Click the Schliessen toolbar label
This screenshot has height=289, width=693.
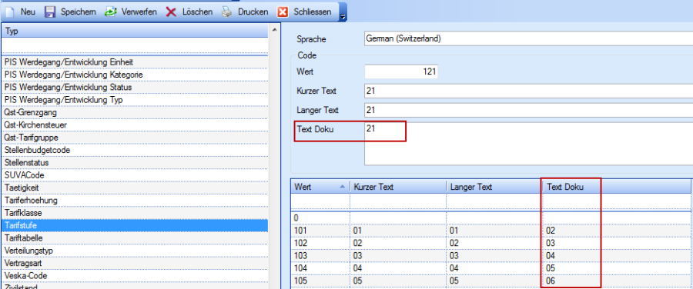click(x=313, y=12)
